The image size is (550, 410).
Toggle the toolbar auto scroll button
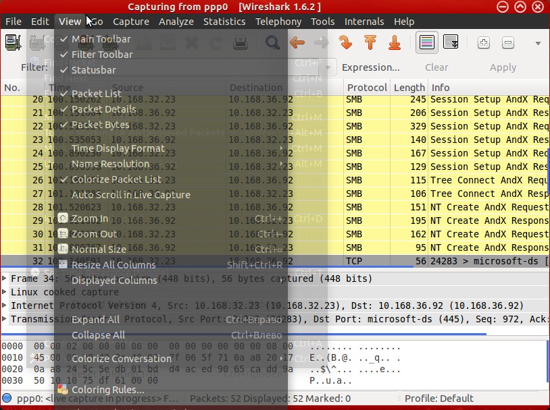point(451,42)
